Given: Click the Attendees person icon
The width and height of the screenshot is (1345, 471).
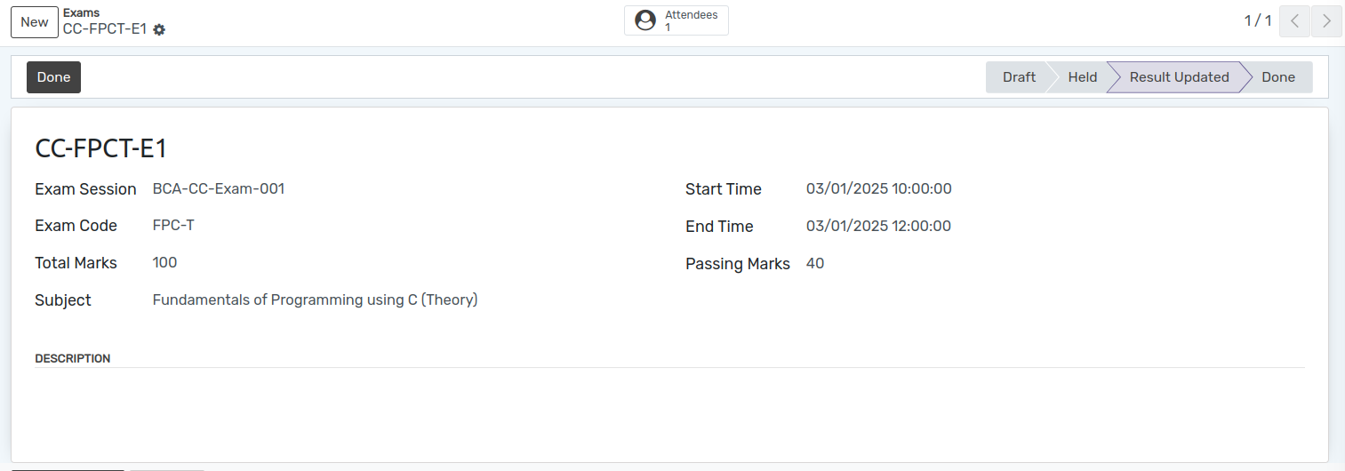Looking at the screenshot, I should (x=645, y=20).
